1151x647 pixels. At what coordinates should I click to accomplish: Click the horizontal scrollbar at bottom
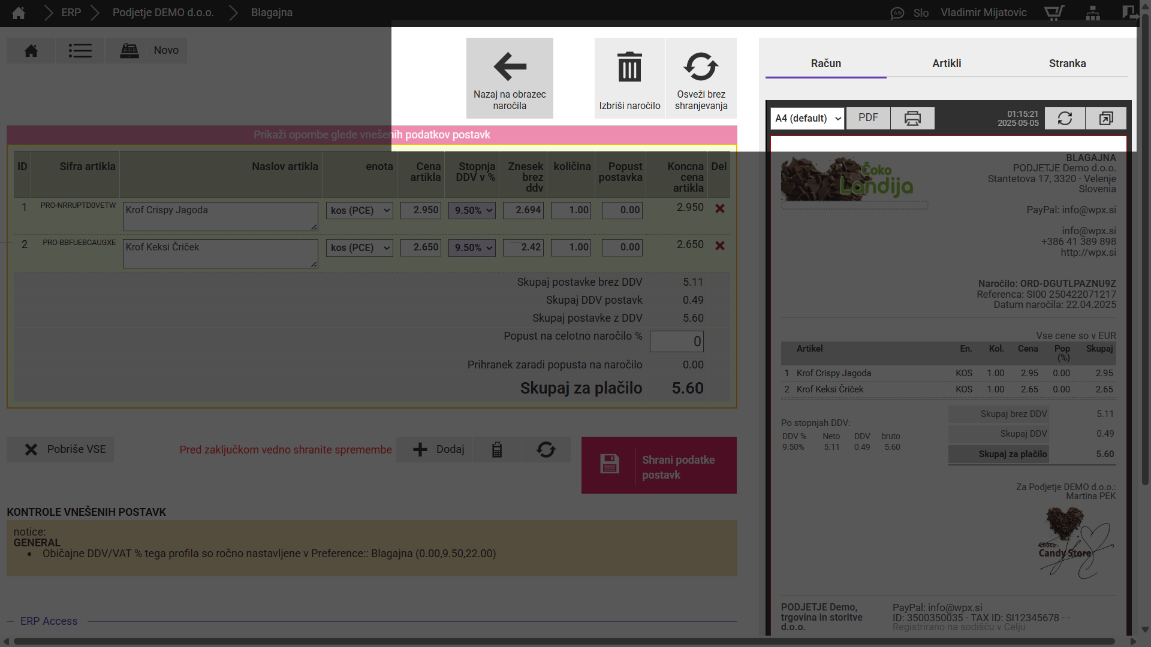(x=564, y=642)
